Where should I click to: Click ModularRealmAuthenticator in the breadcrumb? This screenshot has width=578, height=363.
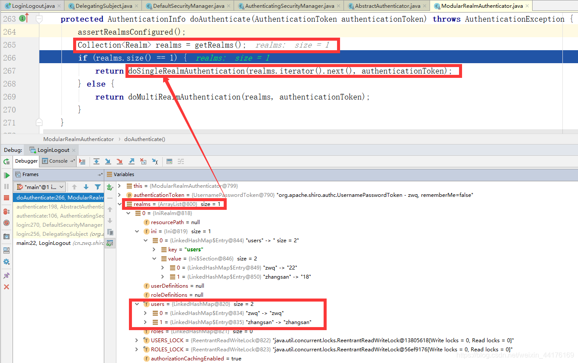click(x=78, y=139)
